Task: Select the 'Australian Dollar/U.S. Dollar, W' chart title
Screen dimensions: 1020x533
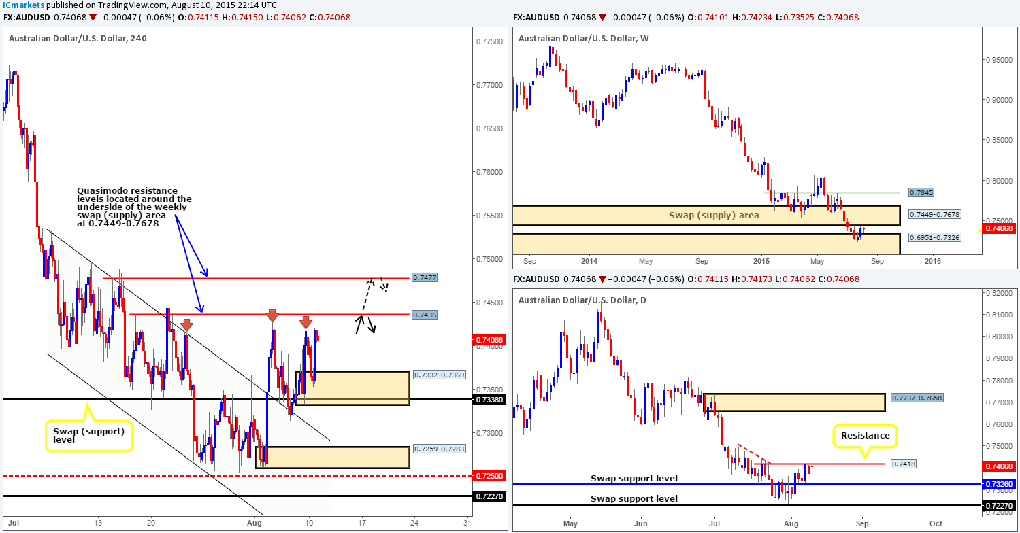Action: tap(584, 38)
